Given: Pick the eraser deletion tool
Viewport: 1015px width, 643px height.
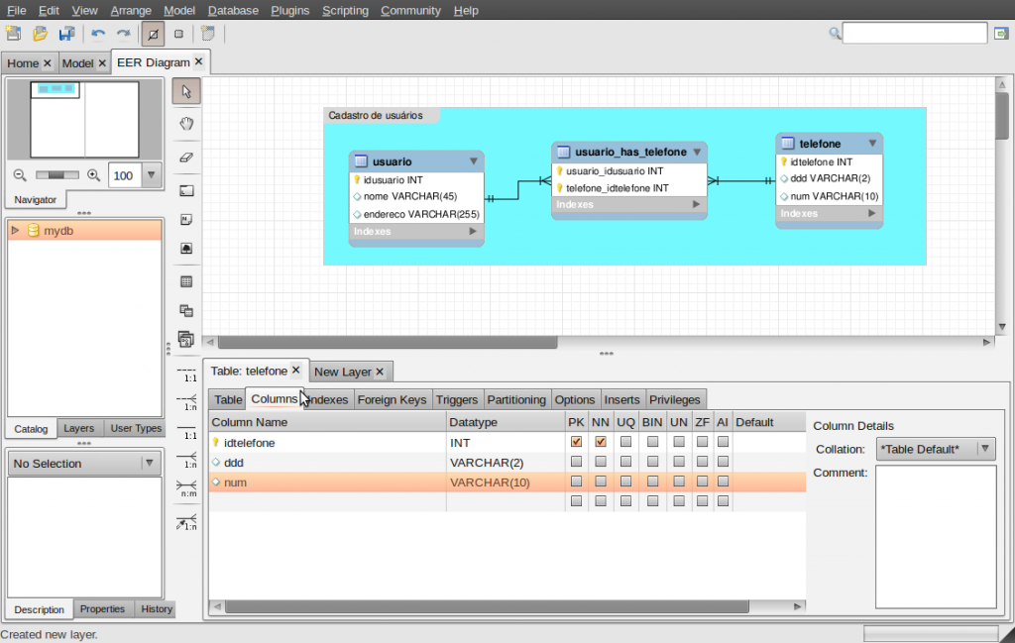Looking at the screenshot, I should (186, 157).
